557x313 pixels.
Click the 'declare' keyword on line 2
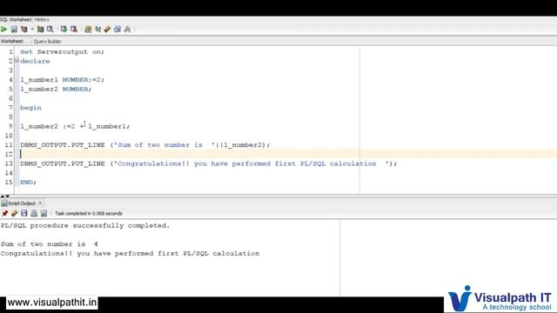click(35, 61)
